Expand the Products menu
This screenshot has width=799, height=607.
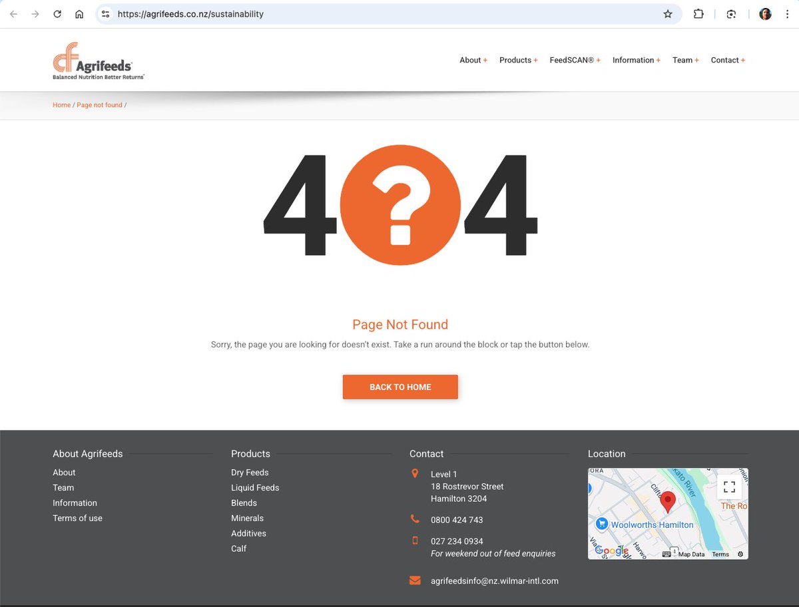[519, 60]
